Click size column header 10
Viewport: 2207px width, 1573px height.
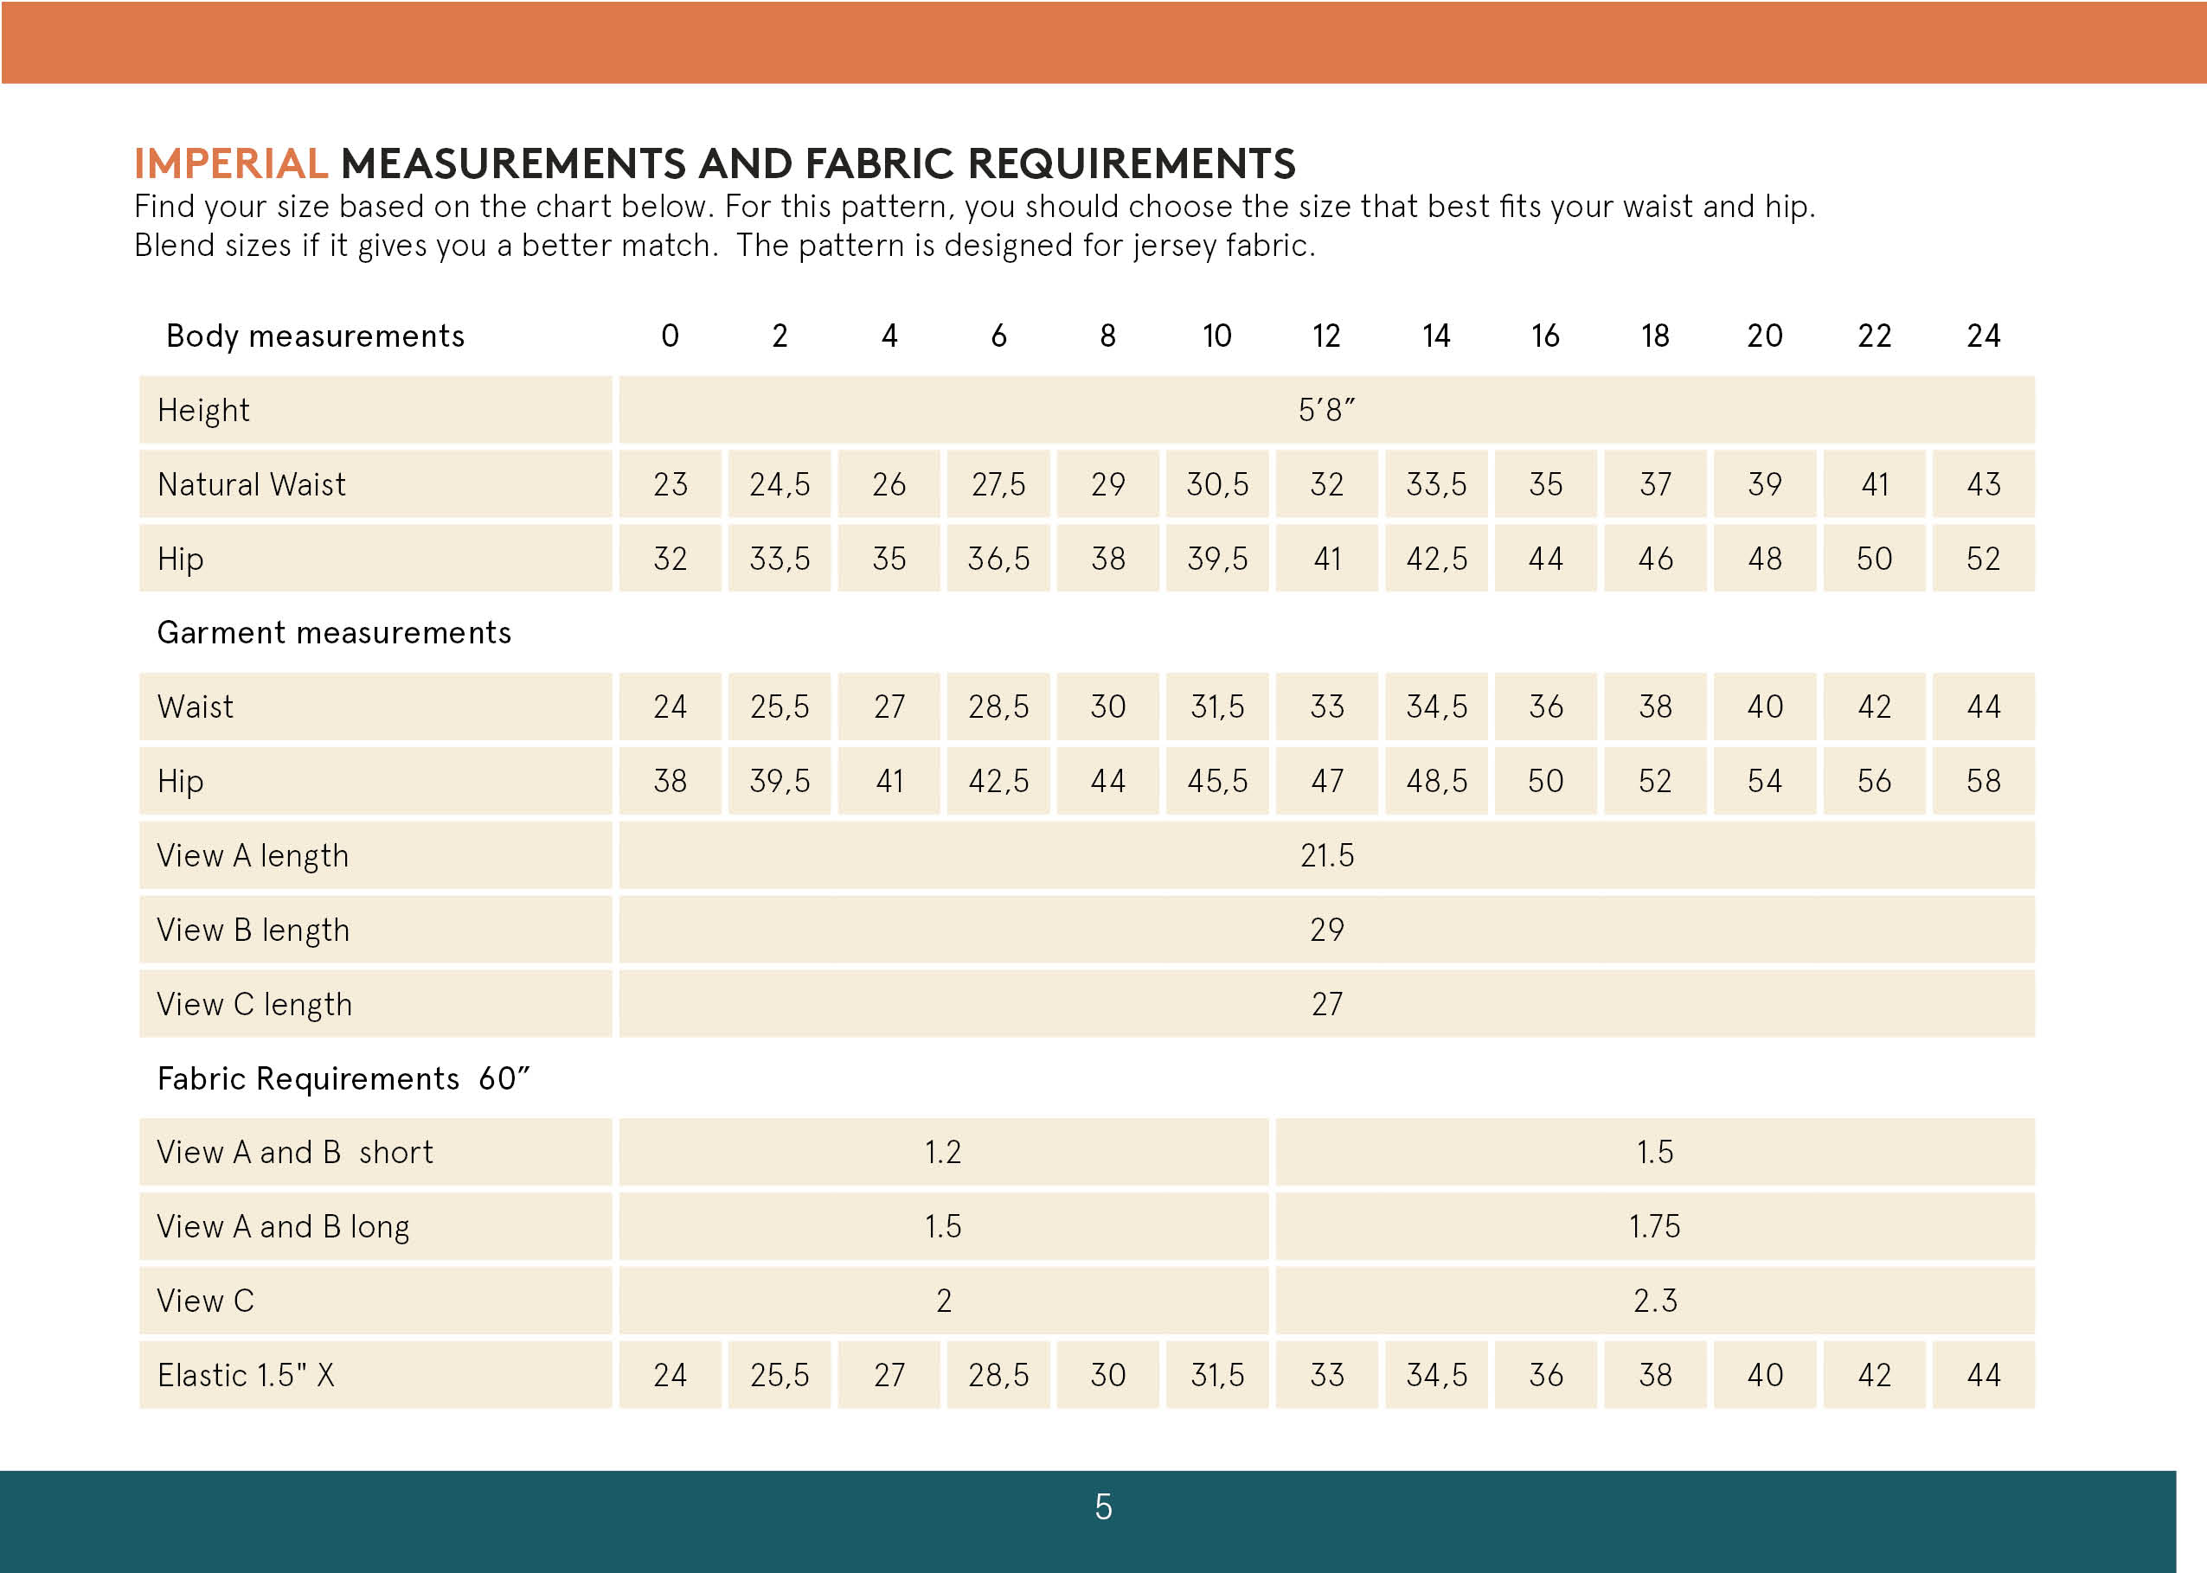tap(1217, 336)
